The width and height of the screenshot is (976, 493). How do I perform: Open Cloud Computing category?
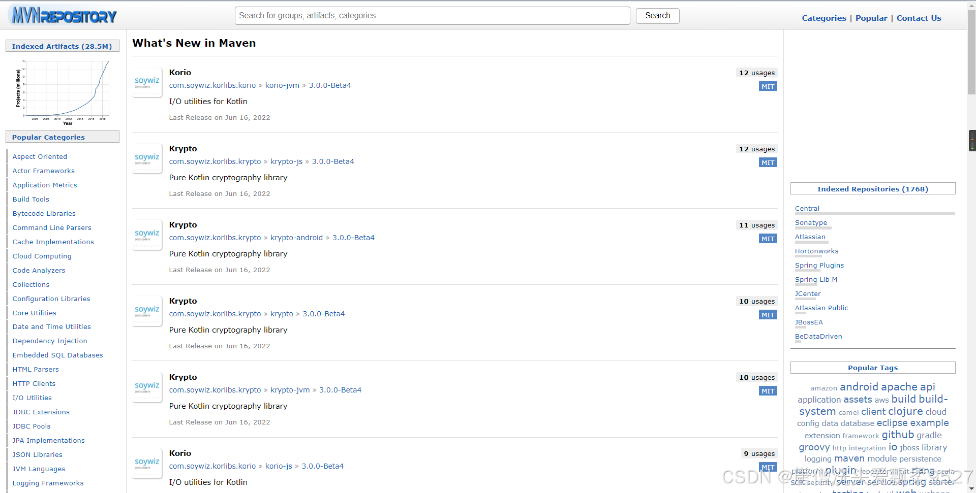(42, 256)
